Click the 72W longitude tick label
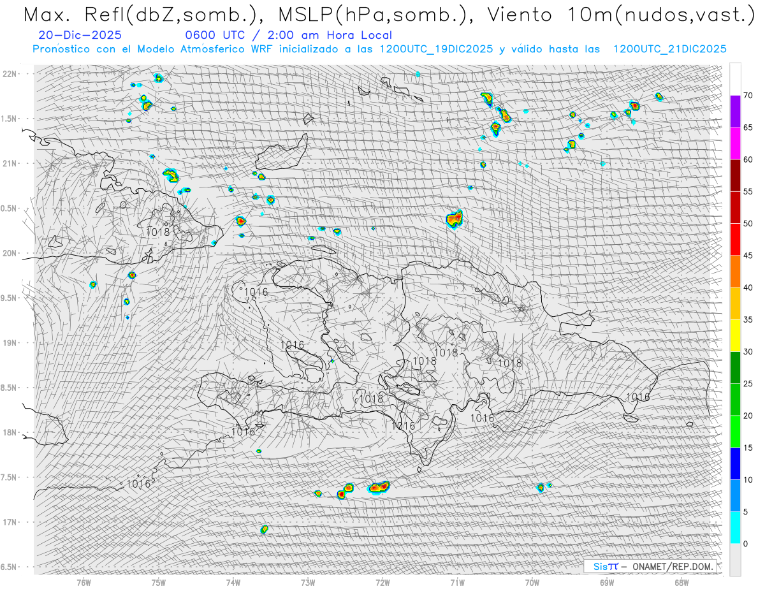The height and width of the screenshot is (591, 765). 382,582
